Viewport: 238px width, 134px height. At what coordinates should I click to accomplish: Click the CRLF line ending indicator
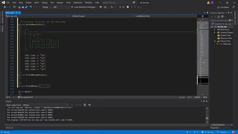[205, 97]
